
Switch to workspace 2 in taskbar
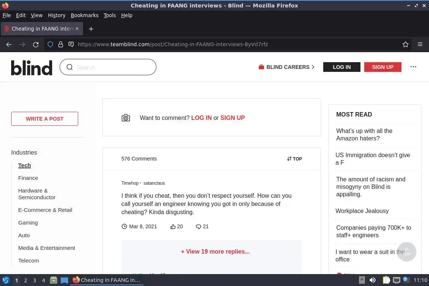click(x=25, y=280)
